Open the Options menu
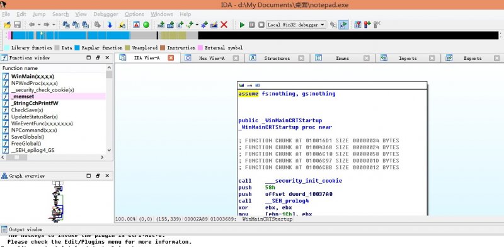This screenshot has width=504, height=247. 134,14
